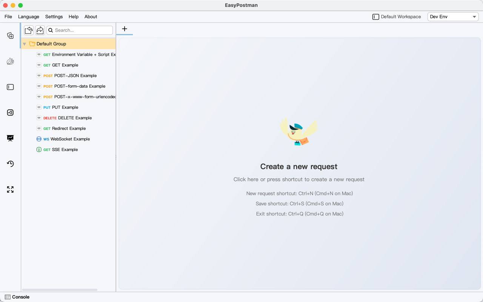Screen dimensions: 483x302
Task: Click the HTTP icon beside GET Example
Action: [39, 65]
